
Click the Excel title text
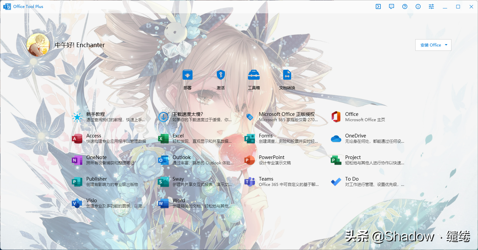coord(178,136)
